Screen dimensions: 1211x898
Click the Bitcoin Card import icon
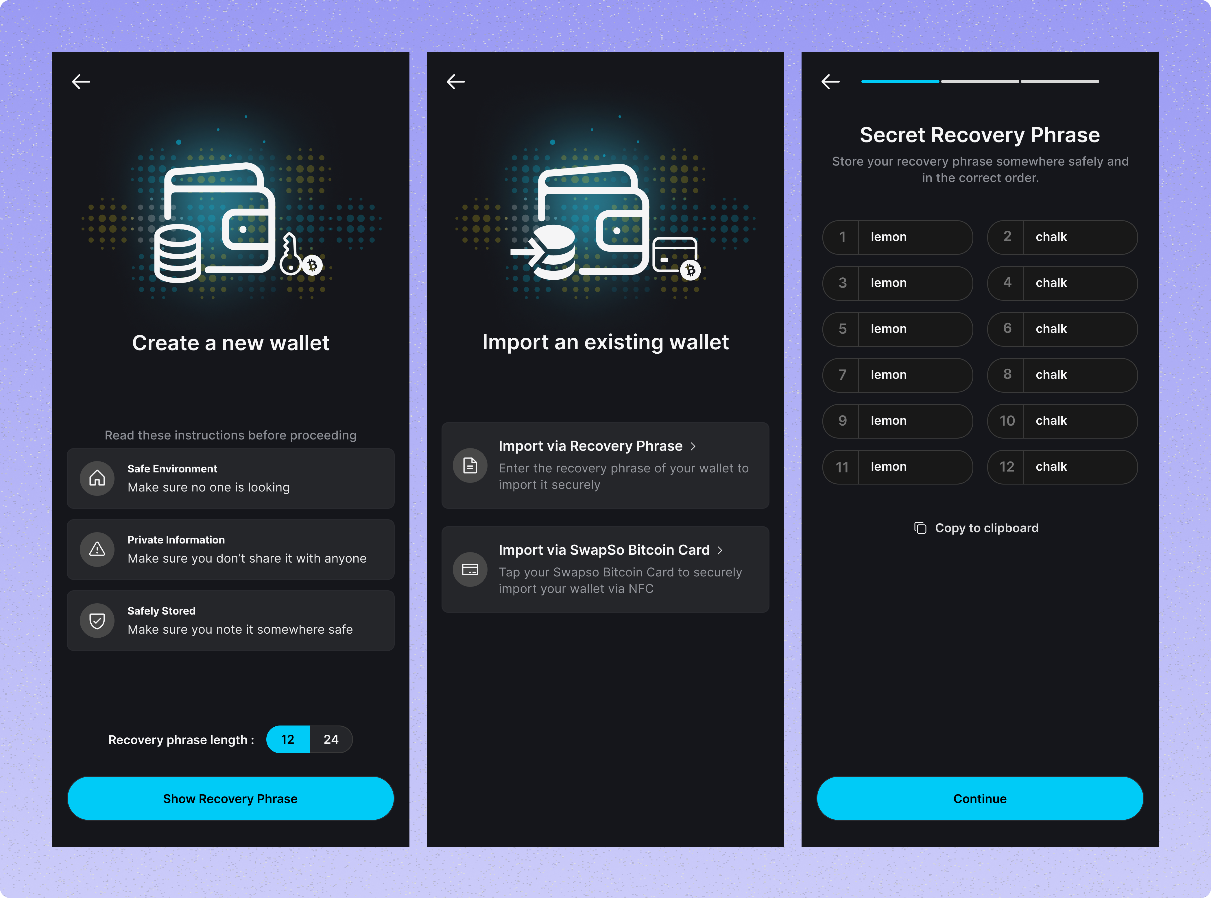point(470,569)
